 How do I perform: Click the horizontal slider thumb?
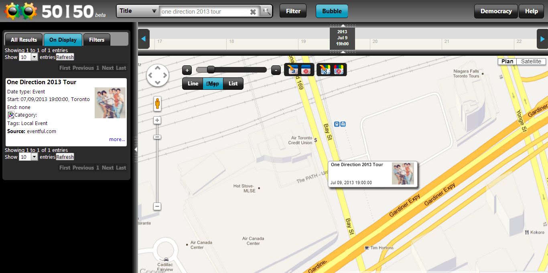(x=211, y=70)
